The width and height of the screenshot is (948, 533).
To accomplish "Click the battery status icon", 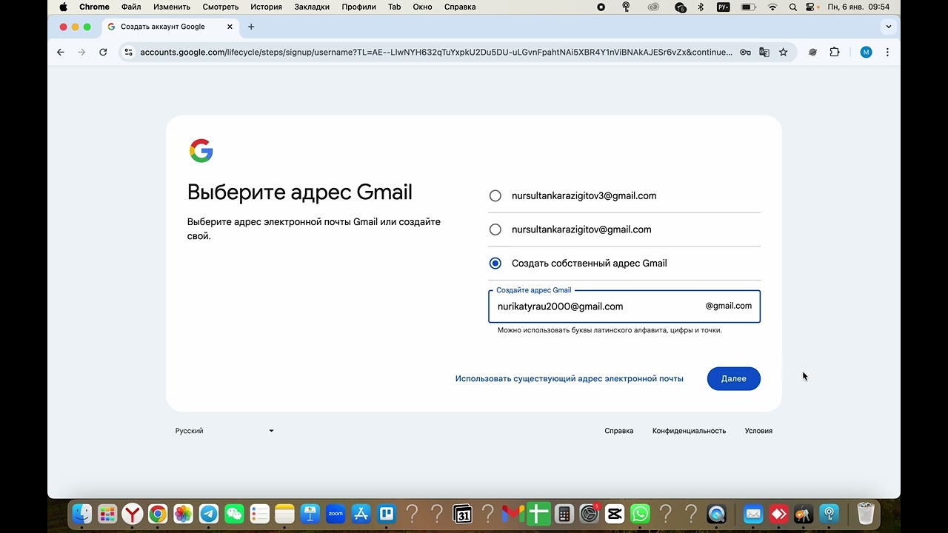I will tap(748, 7).
